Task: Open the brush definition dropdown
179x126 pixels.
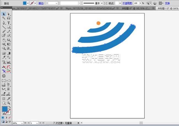Action: click(80, 3)
